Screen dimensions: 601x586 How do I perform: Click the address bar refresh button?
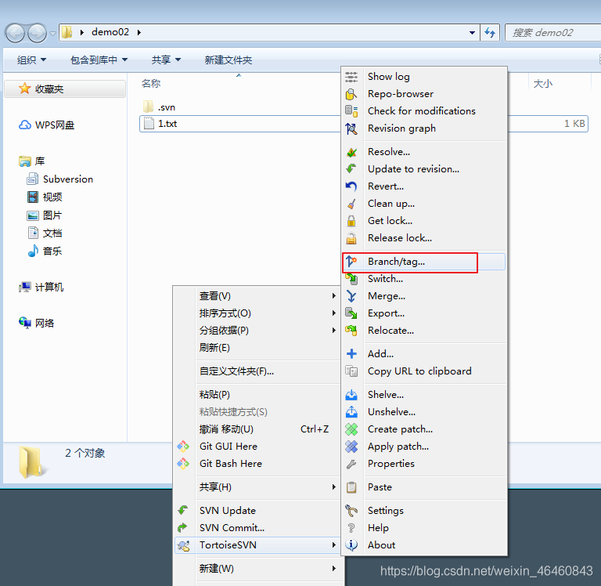[x=490, y=33]
